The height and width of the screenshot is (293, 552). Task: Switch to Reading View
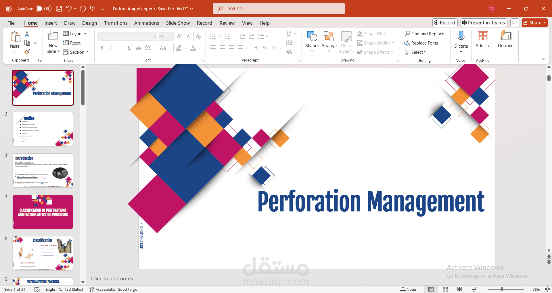(x=459, y=289)
